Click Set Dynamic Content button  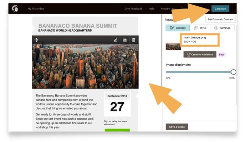pos(220,20)
